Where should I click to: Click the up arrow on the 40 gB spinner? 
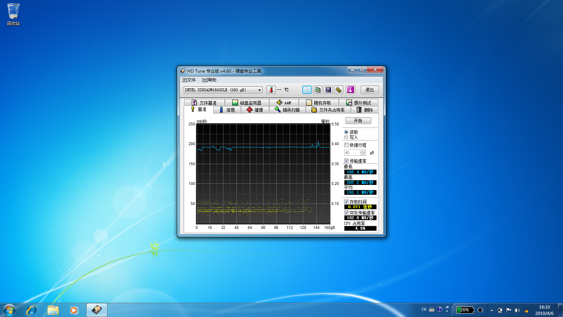363,151
